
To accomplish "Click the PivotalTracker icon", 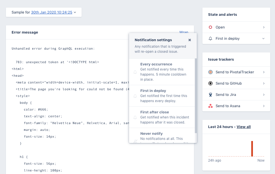I will (210, 72).
